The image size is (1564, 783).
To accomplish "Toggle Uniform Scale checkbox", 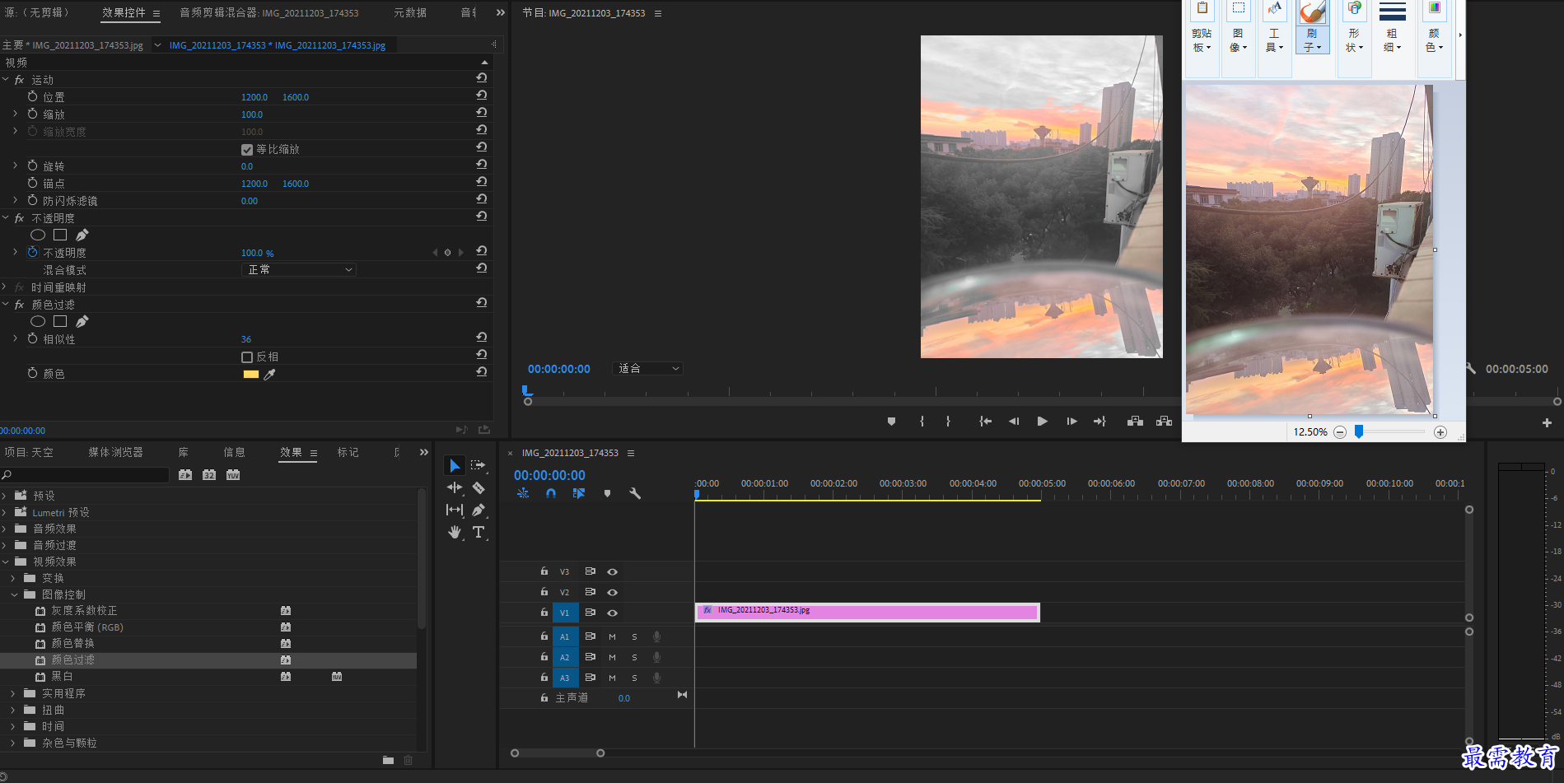I will coord(247,149).
